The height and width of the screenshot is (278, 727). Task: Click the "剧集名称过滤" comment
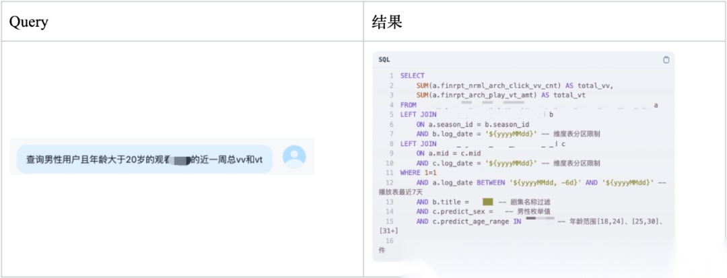pyautogui.click(x=529, y=202)
